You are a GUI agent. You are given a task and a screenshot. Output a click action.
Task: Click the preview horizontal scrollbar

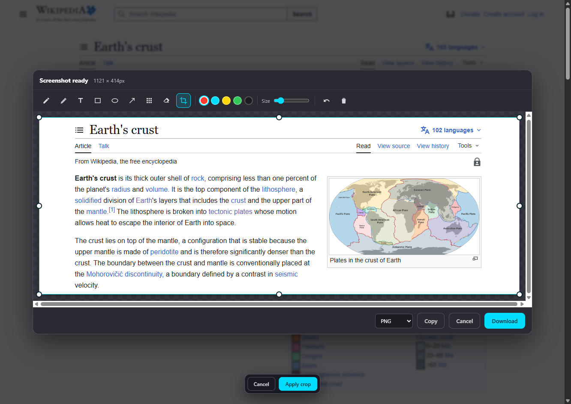pos(279,304)
